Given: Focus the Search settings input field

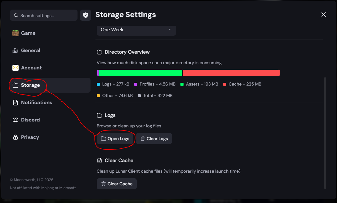Looking at the screenshot, I should [x=47, y=15].
